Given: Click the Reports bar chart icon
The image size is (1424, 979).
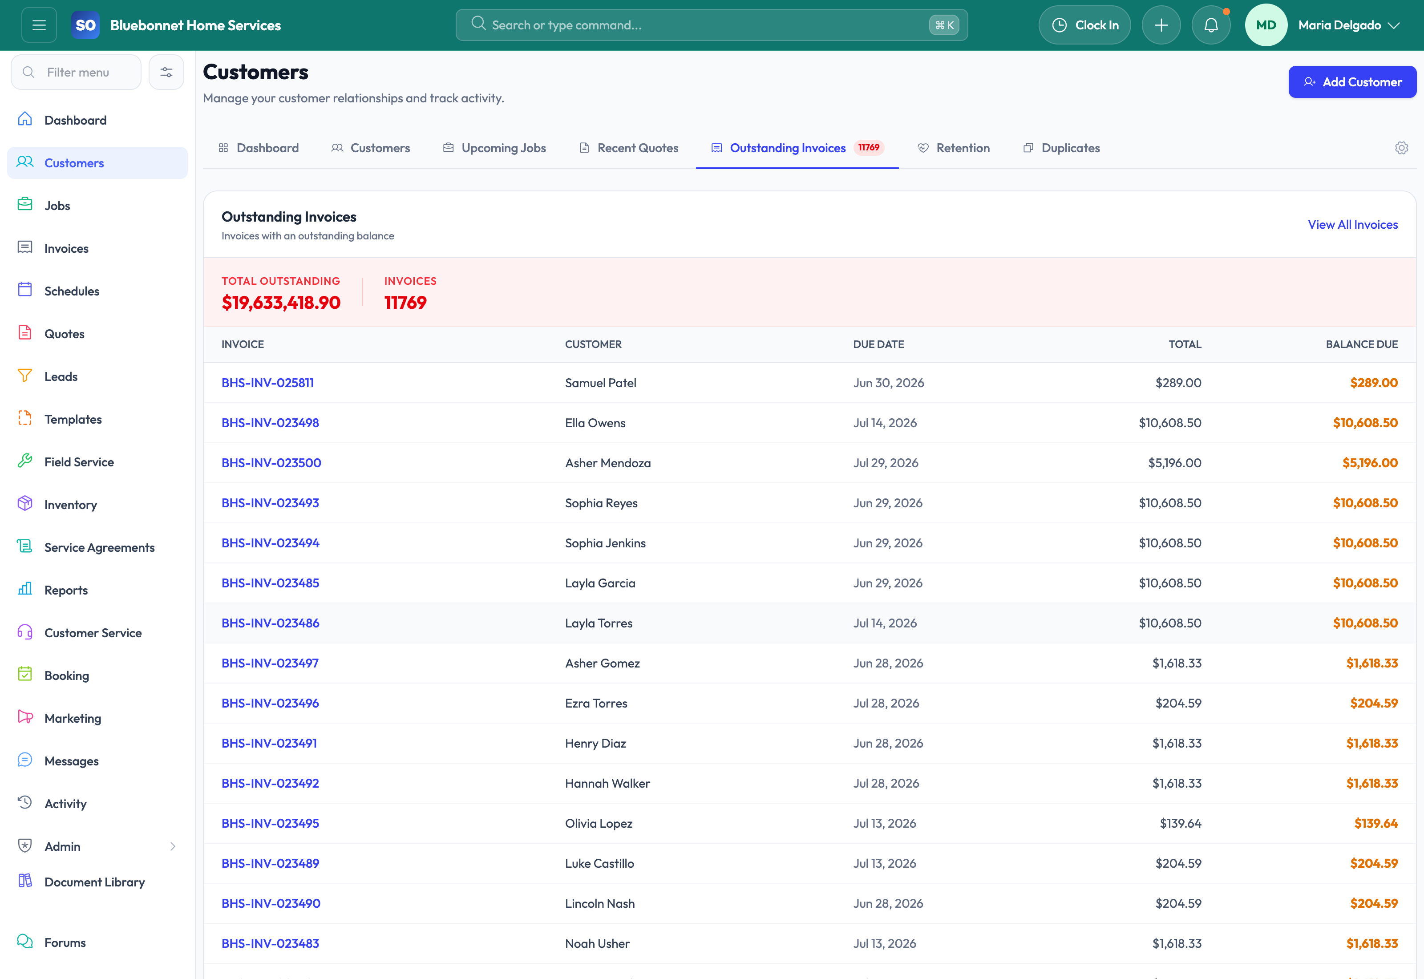Looking at the screenshot, I should coord(24,589).
